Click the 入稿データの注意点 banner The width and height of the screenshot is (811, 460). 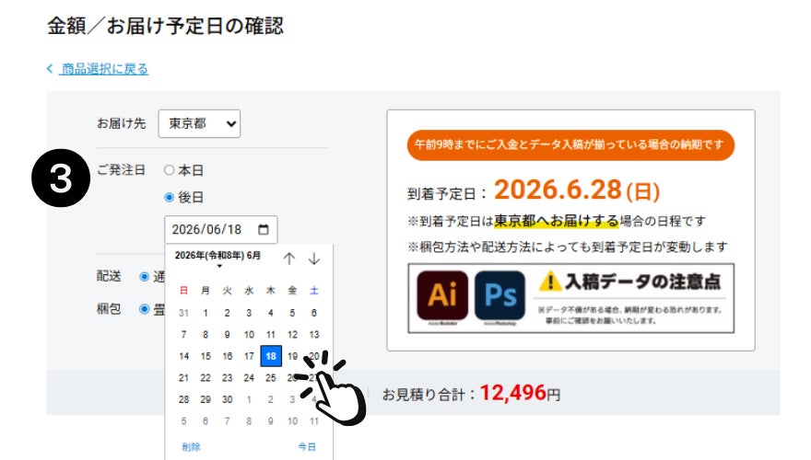571,298
